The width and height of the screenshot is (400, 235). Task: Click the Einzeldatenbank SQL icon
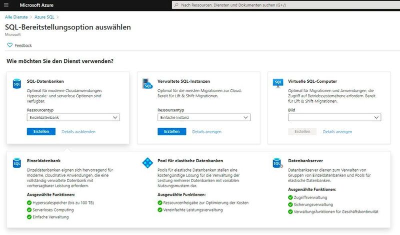click(17, 163)
